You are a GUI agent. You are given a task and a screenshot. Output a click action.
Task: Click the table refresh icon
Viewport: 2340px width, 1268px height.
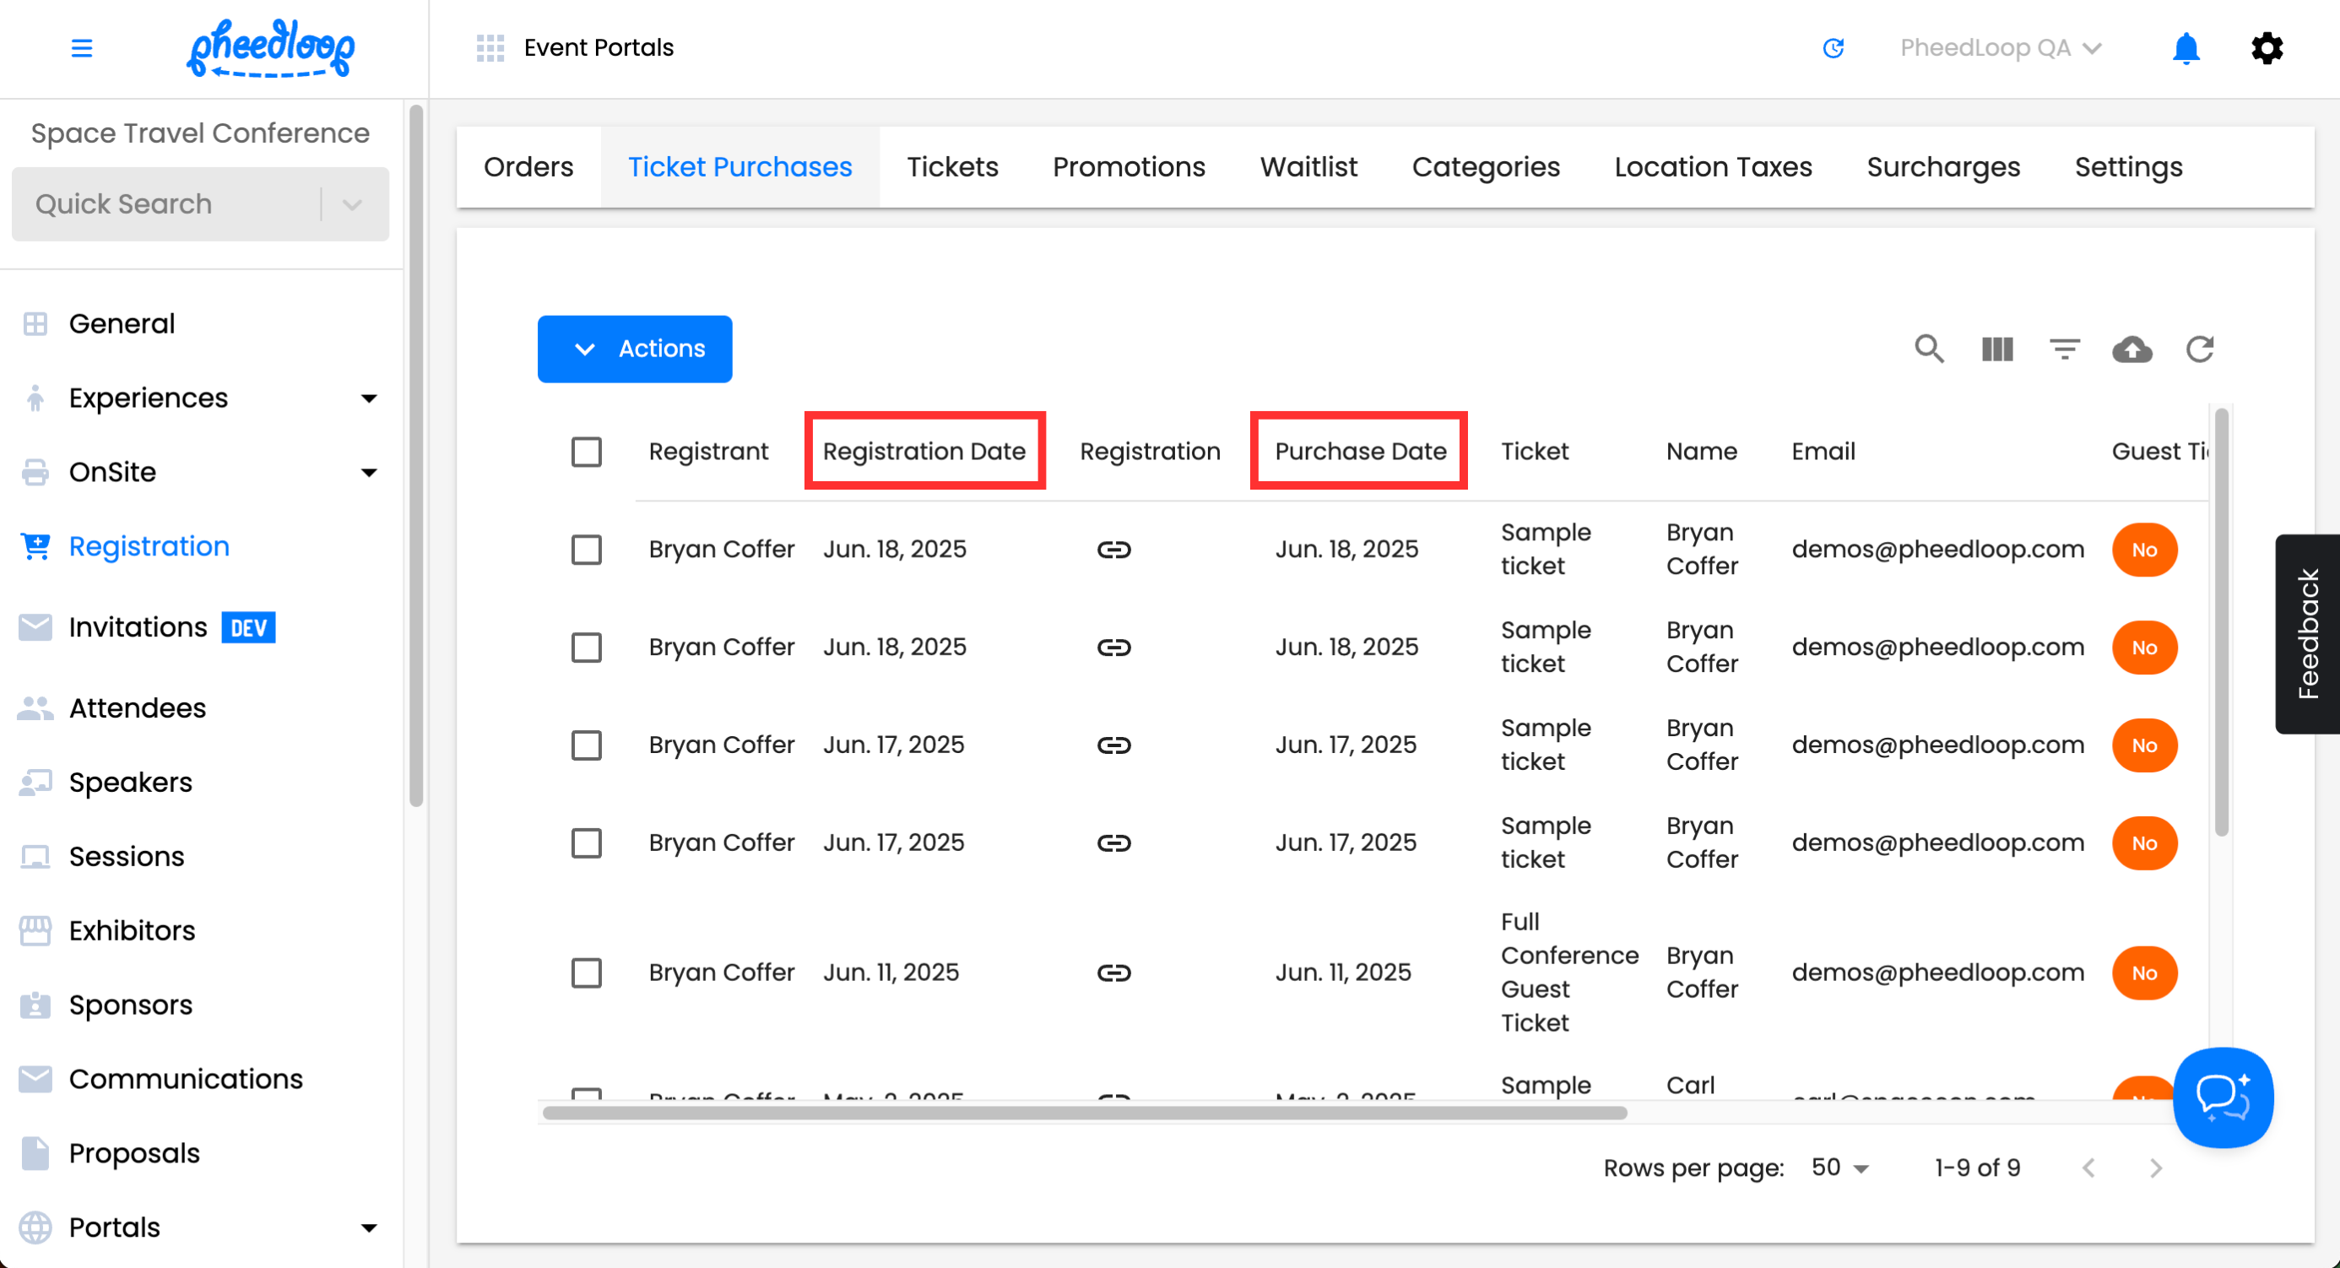tap(2199, 349)
